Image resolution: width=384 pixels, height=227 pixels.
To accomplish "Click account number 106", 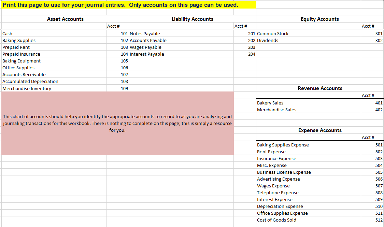I will coord(117,68).
